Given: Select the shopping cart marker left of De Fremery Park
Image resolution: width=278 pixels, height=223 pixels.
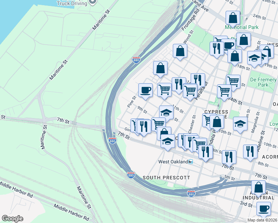Looking at the screenshot, I should (233, 82).
